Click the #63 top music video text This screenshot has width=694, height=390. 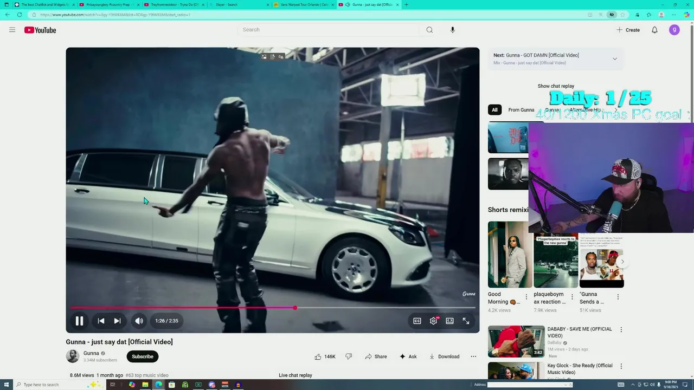(x=147, y=375)
